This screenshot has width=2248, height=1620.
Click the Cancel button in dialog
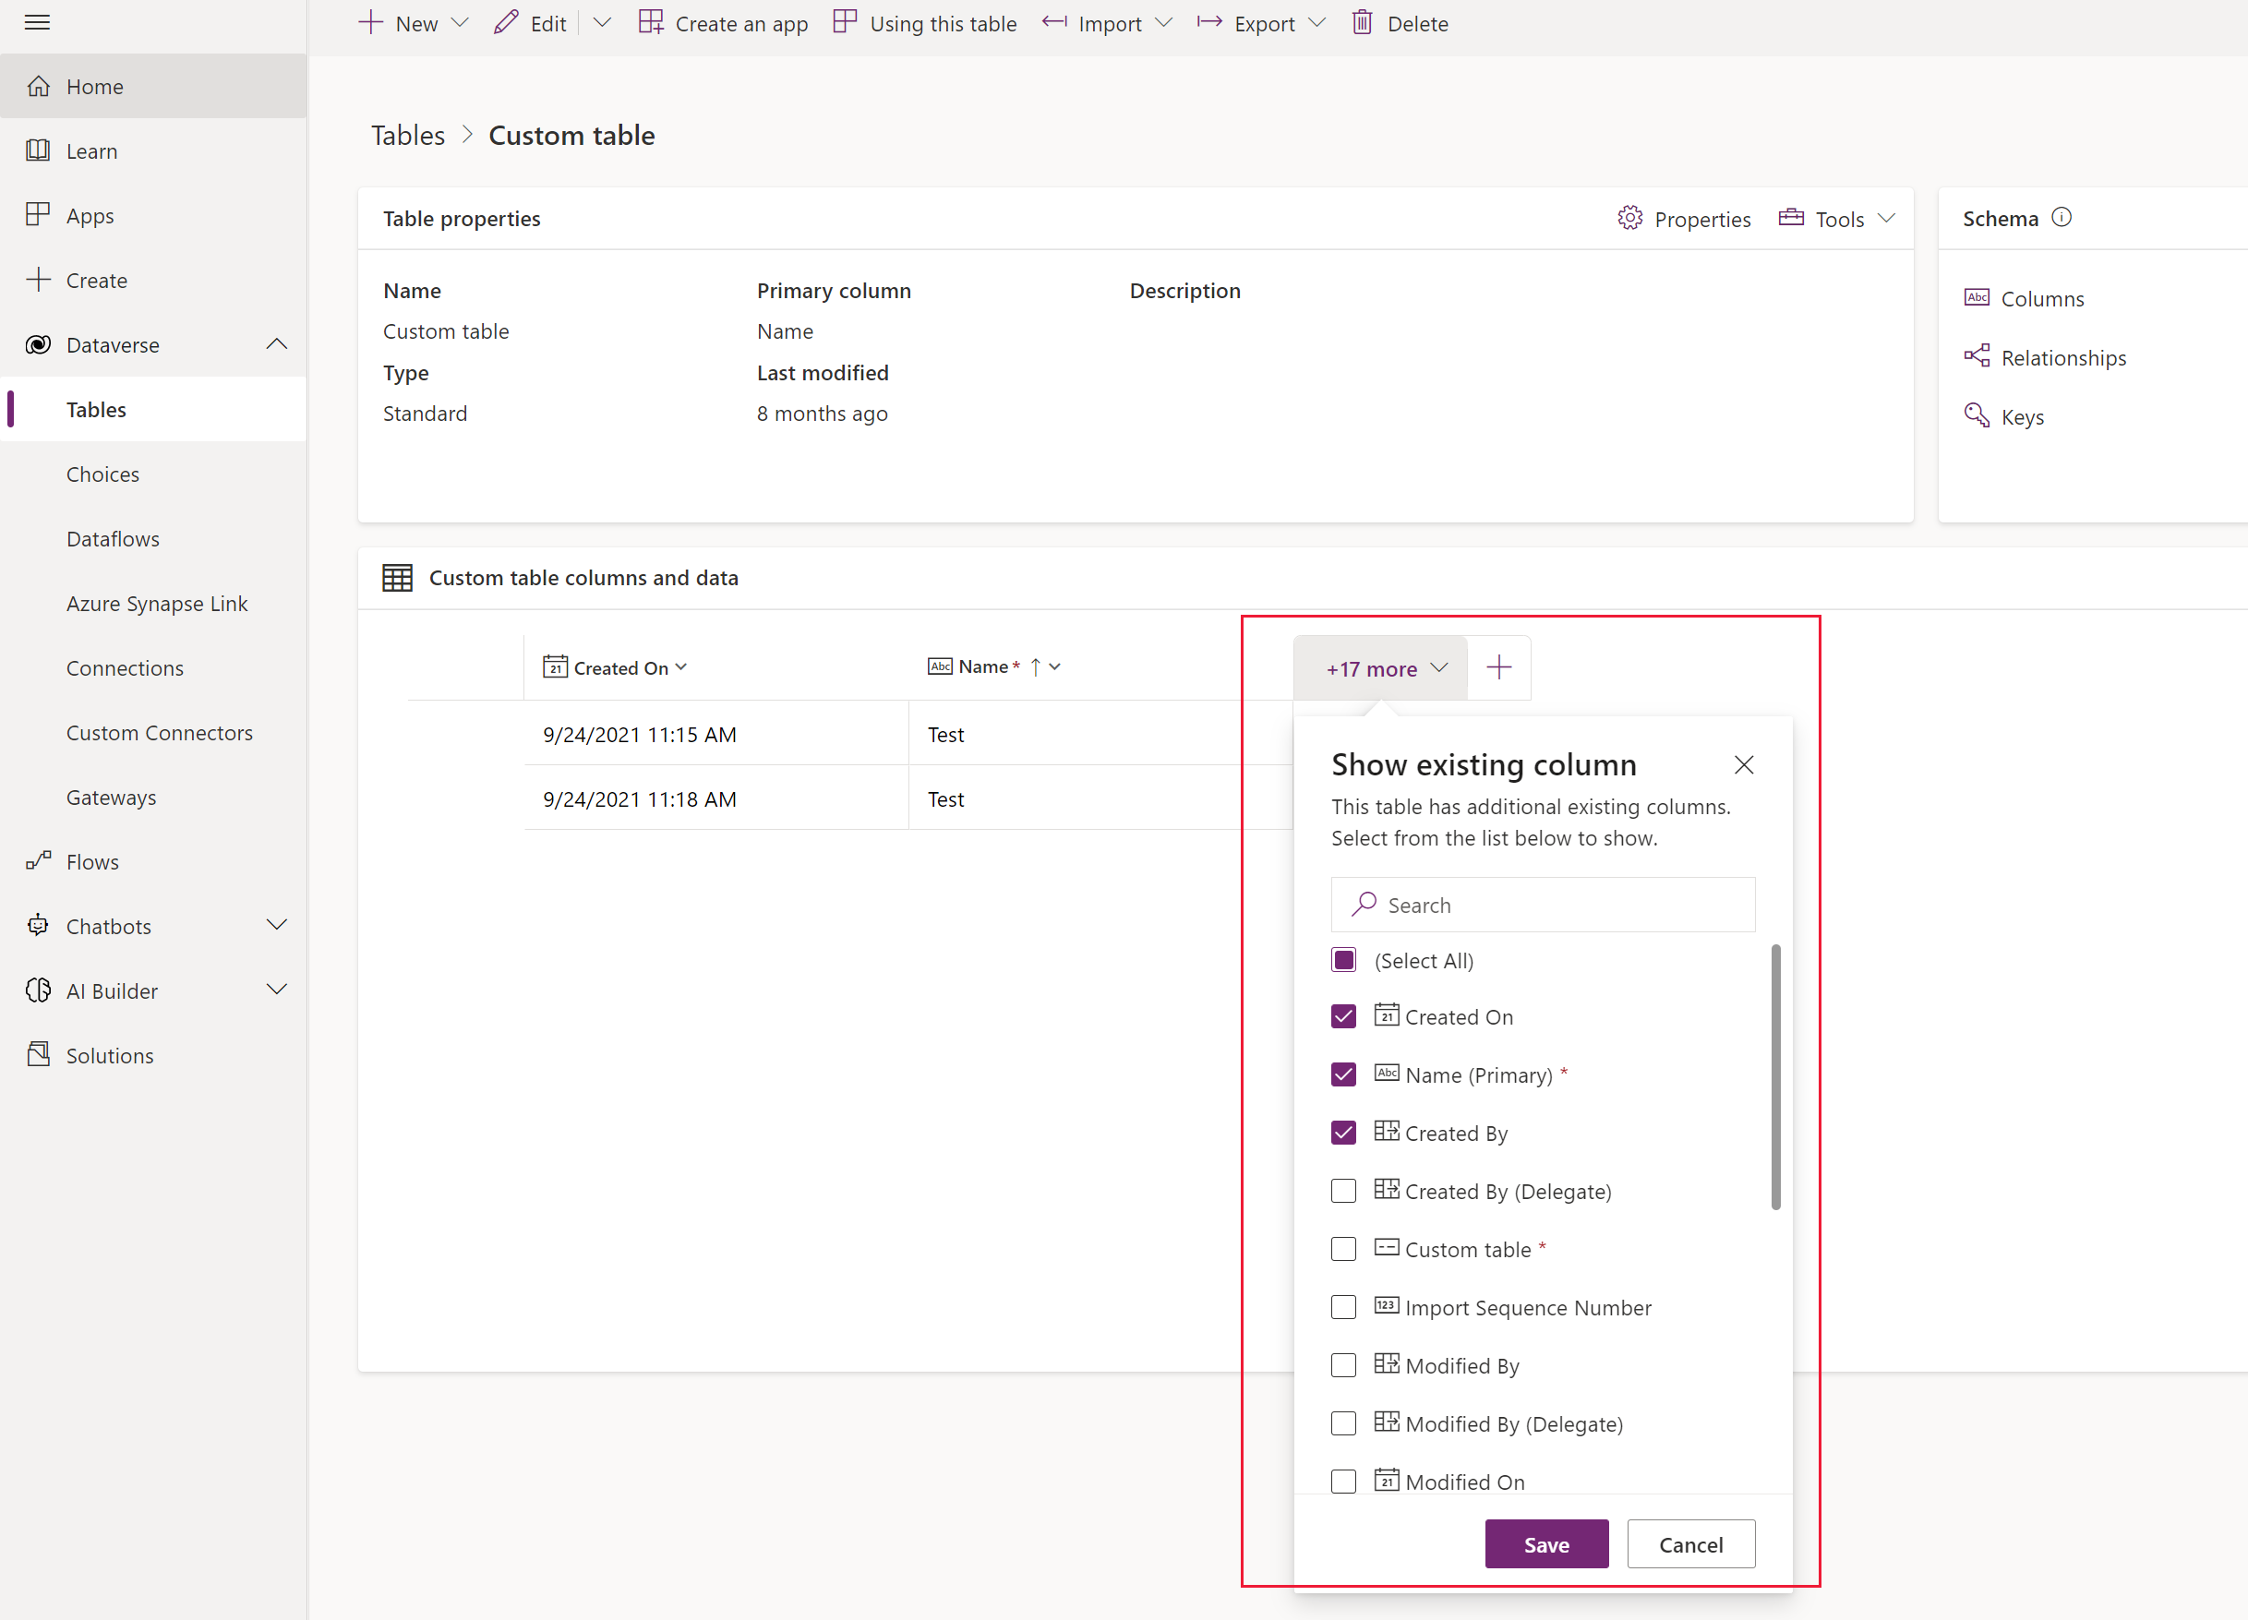[1689, 1543]
